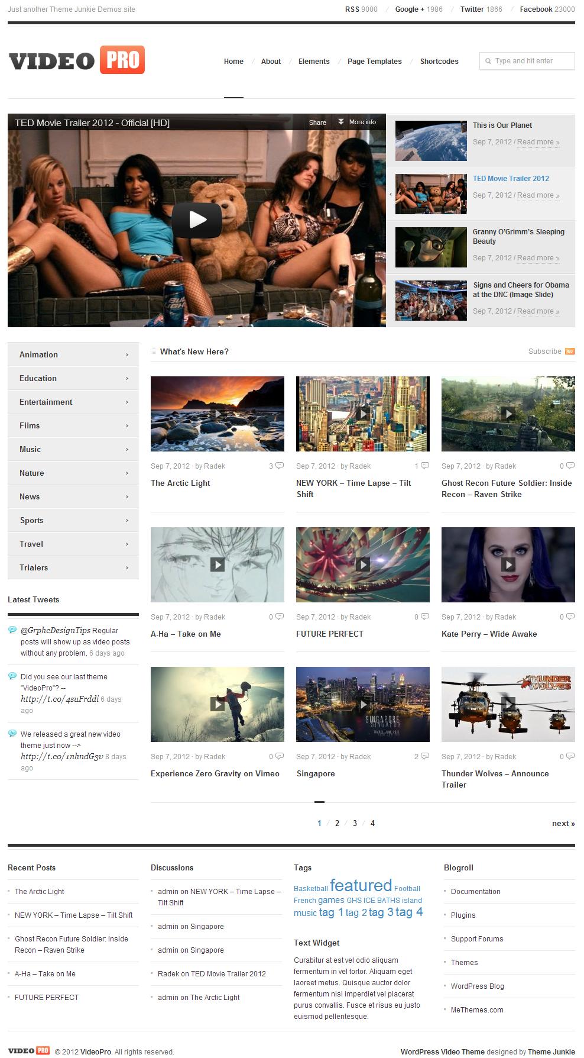Screen dimensions: 584x1058
Task: Click play icon on FUTURE PERFECT thumbnail
Action: click(363, 565)
